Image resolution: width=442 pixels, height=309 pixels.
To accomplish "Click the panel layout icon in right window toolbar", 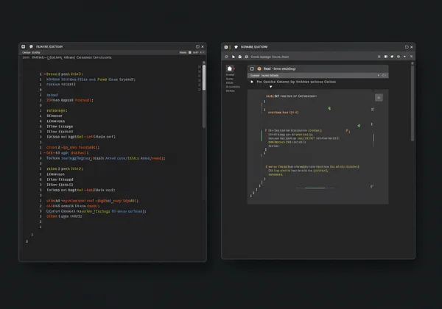I will click(x=386, y=57).
